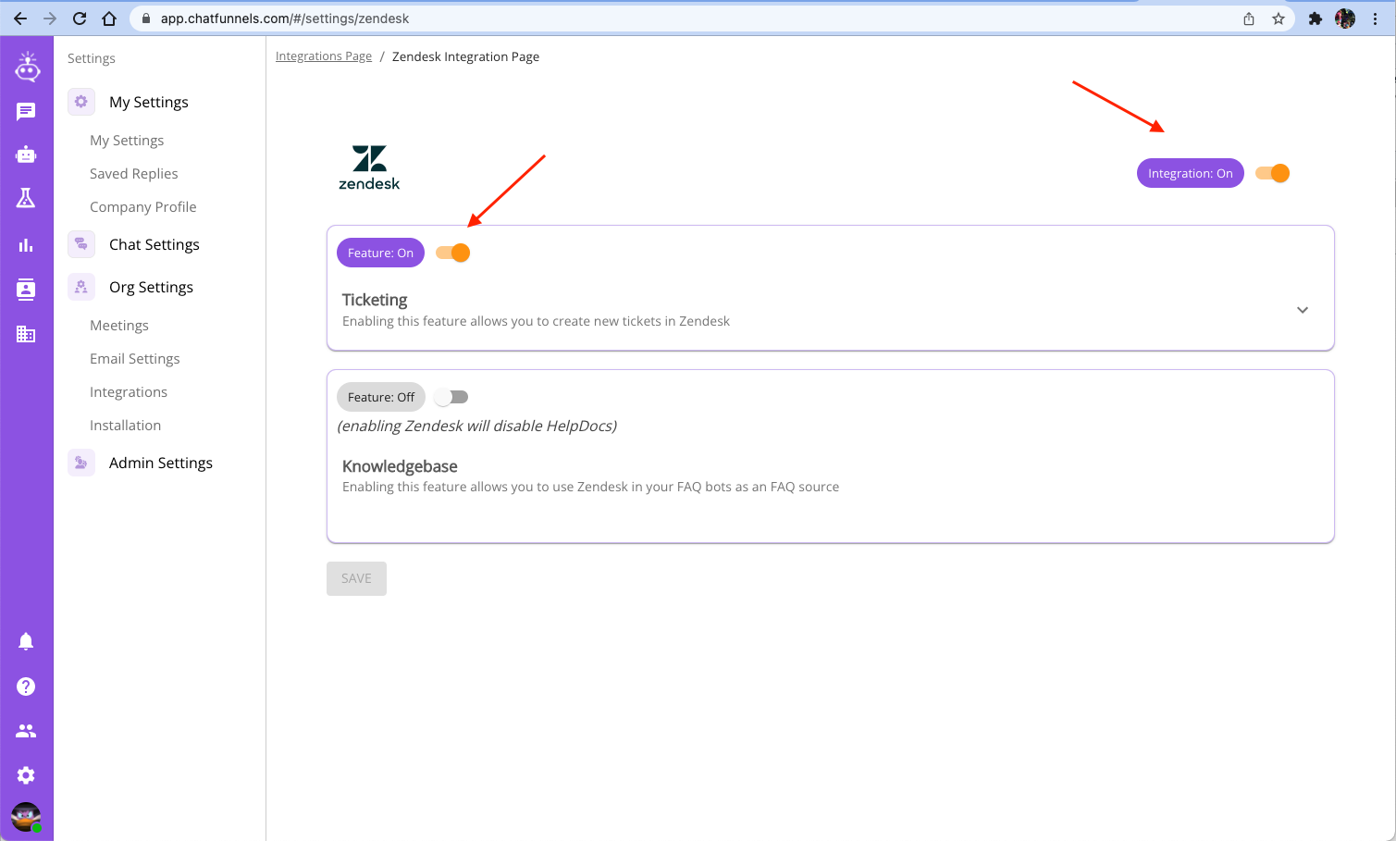Screen dimensions: 1396x841
Task: Click the My Settings gear icon
Action: (81, 102)
